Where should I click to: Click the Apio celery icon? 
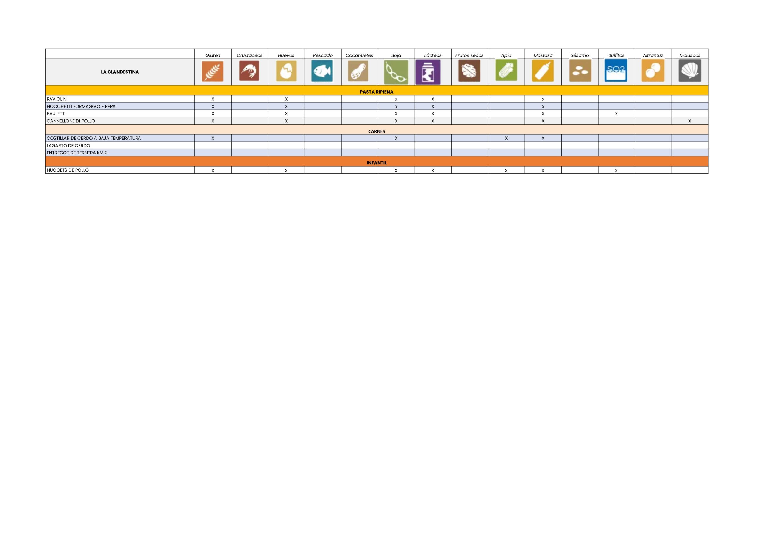[x=506, y=70]
